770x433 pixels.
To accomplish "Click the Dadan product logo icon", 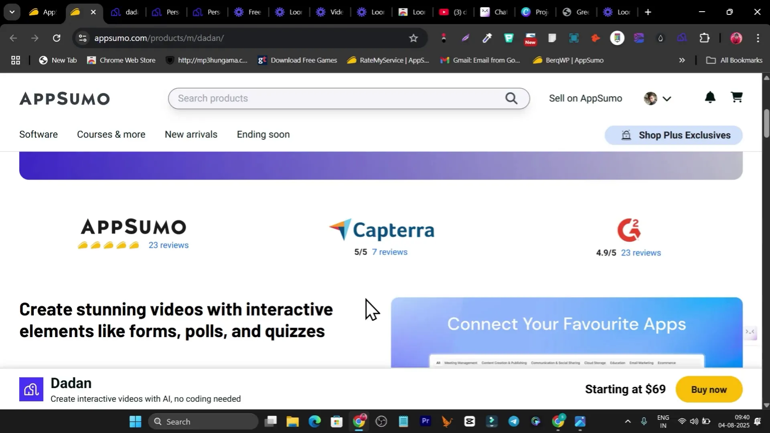I will (31, 389).
